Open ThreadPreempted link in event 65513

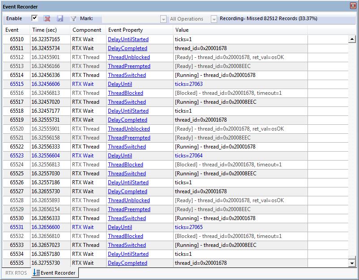[x=129, y=66]
